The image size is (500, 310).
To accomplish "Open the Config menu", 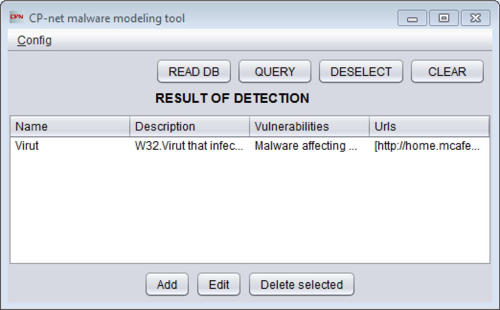I will coord(34,40).
